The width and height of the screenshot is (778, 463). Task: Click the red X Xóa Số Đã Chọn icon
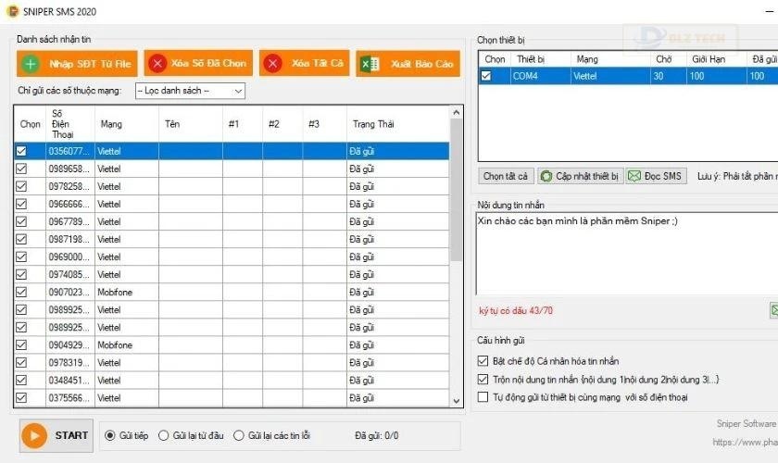[157, 64]
